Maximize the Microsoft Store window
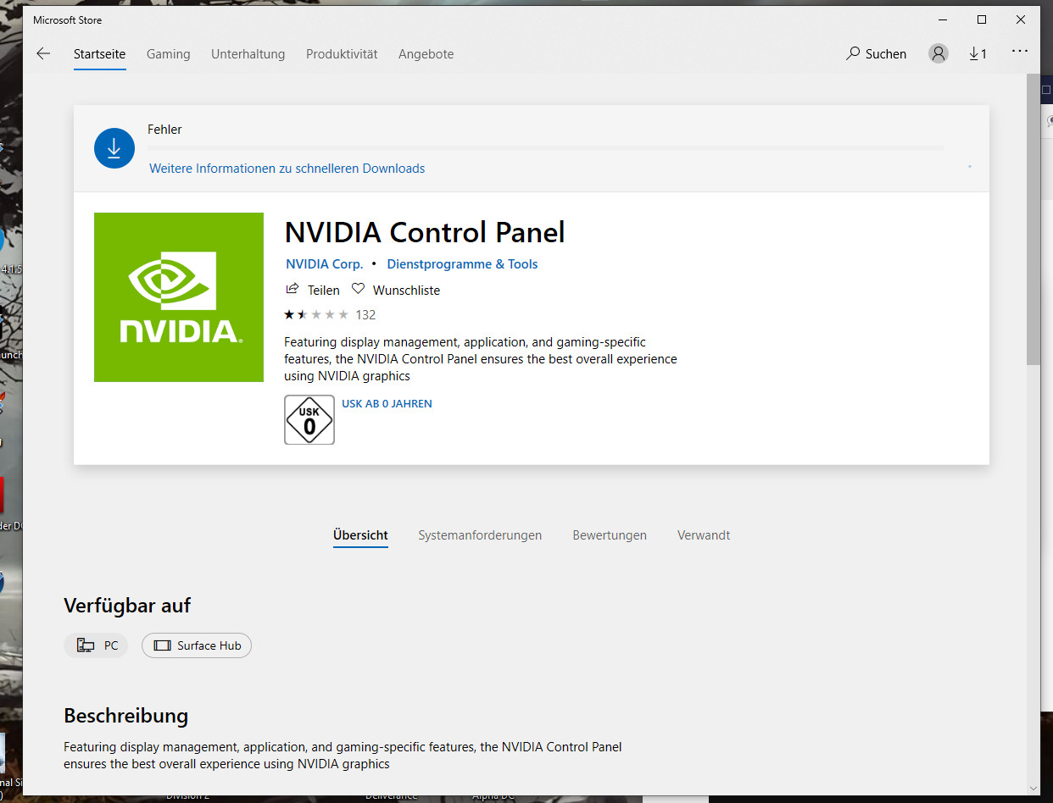The width and height of the screenshot is (1053, 803). [x=982, y=19]
